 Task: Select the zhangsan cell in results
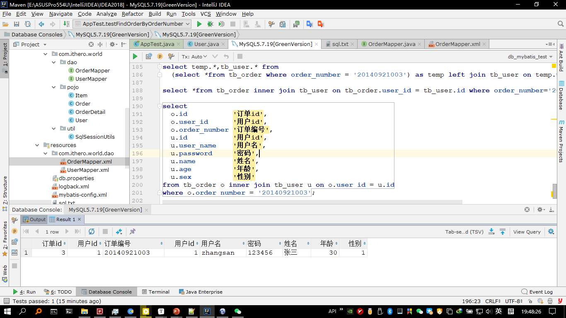223,253
